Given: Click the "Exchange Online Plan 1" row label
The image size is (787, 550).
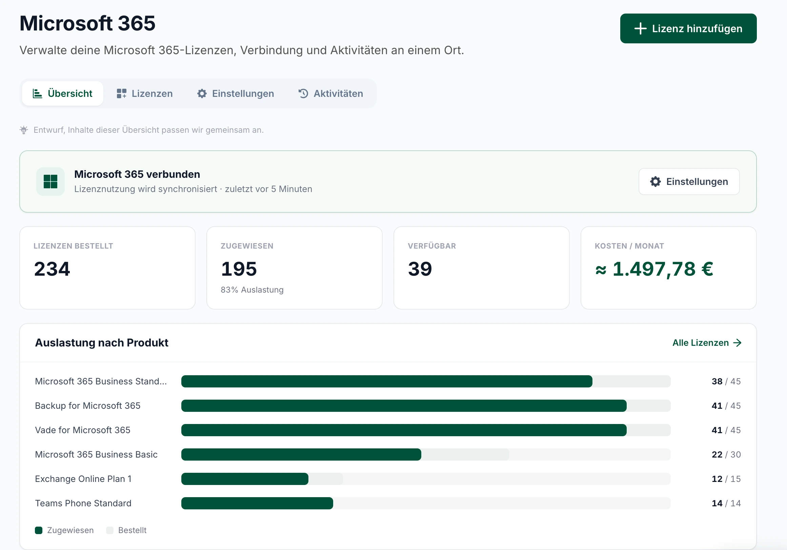Looking at the screenshot, I should coord(83,479).
